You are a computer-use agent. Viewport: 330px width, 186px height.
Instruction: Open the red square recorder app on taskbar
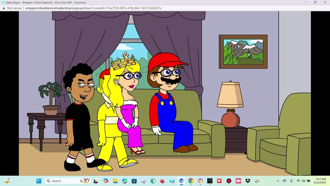click(219, 181)
